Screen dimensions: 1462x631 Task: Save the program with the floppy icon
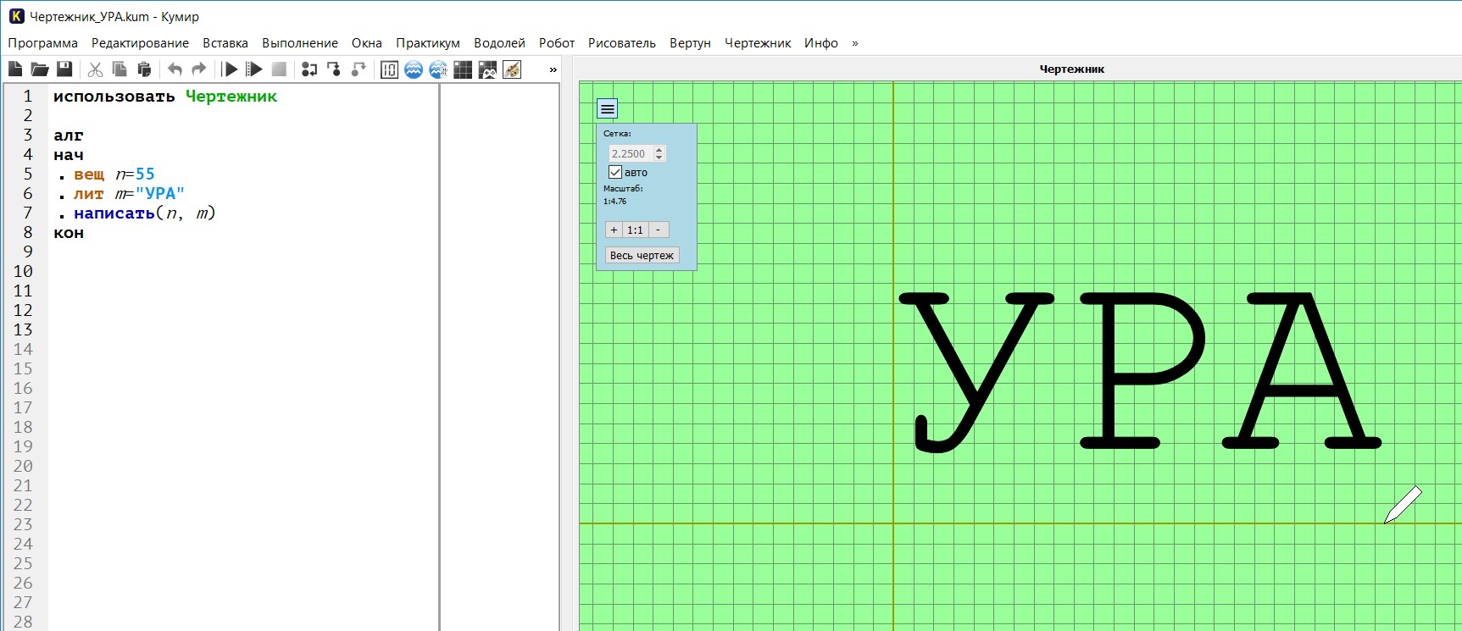click(64, 69)
